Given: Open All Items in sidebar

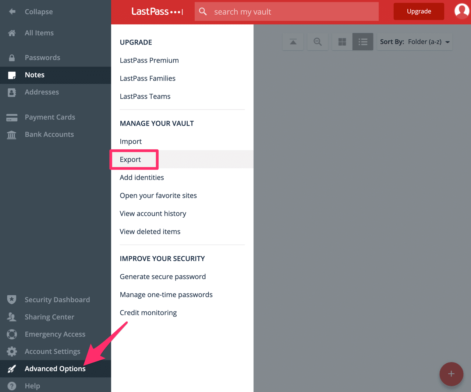Looking at the screenshot, I should point(39,33).
